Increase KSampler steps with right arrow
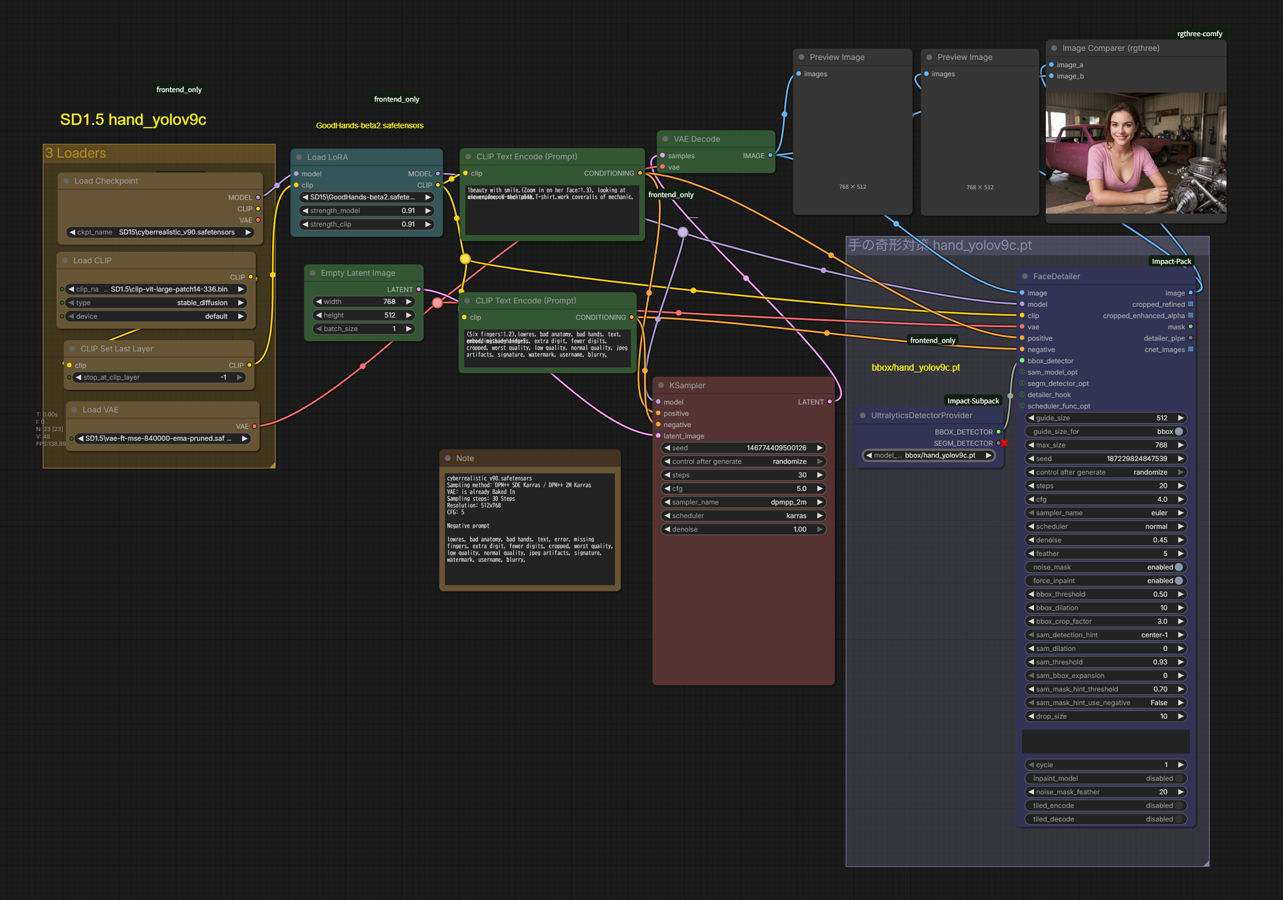Viewport: 1283px width, 900px height. point(819,475)
